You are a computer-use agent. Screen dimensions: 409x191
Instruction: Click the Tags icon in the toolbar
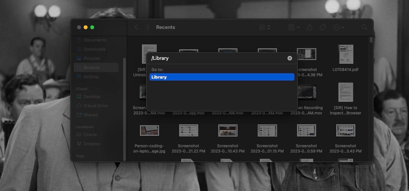322,27
